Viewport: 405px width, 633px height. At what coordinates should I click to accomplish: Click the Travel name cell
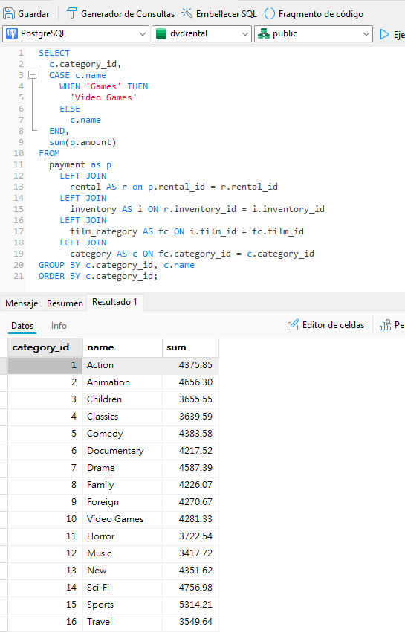(x=122, y=622)
